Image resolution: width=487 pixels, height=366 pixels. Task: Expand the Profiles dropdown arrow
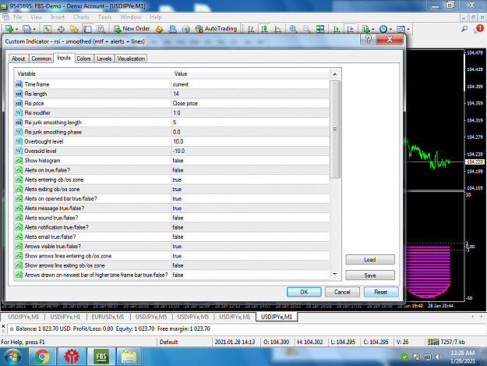(34, 29)
